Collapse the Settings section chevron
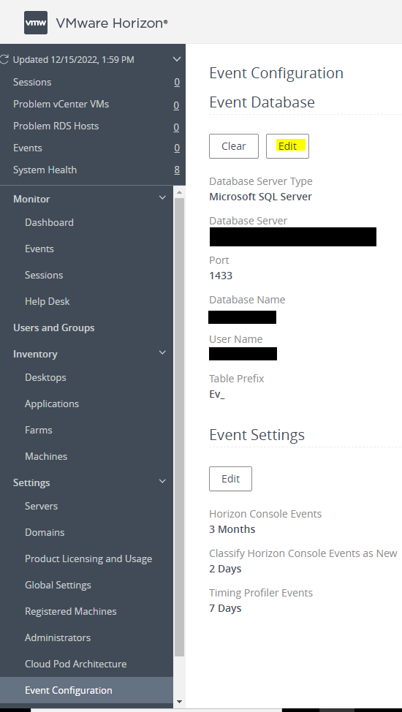Viewport: 402px width, 712px height. (162, 481)
